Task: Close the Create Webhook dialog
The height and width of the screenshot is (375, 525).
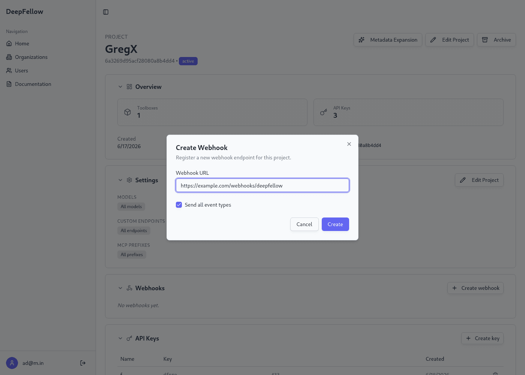Action: [349, 144]
